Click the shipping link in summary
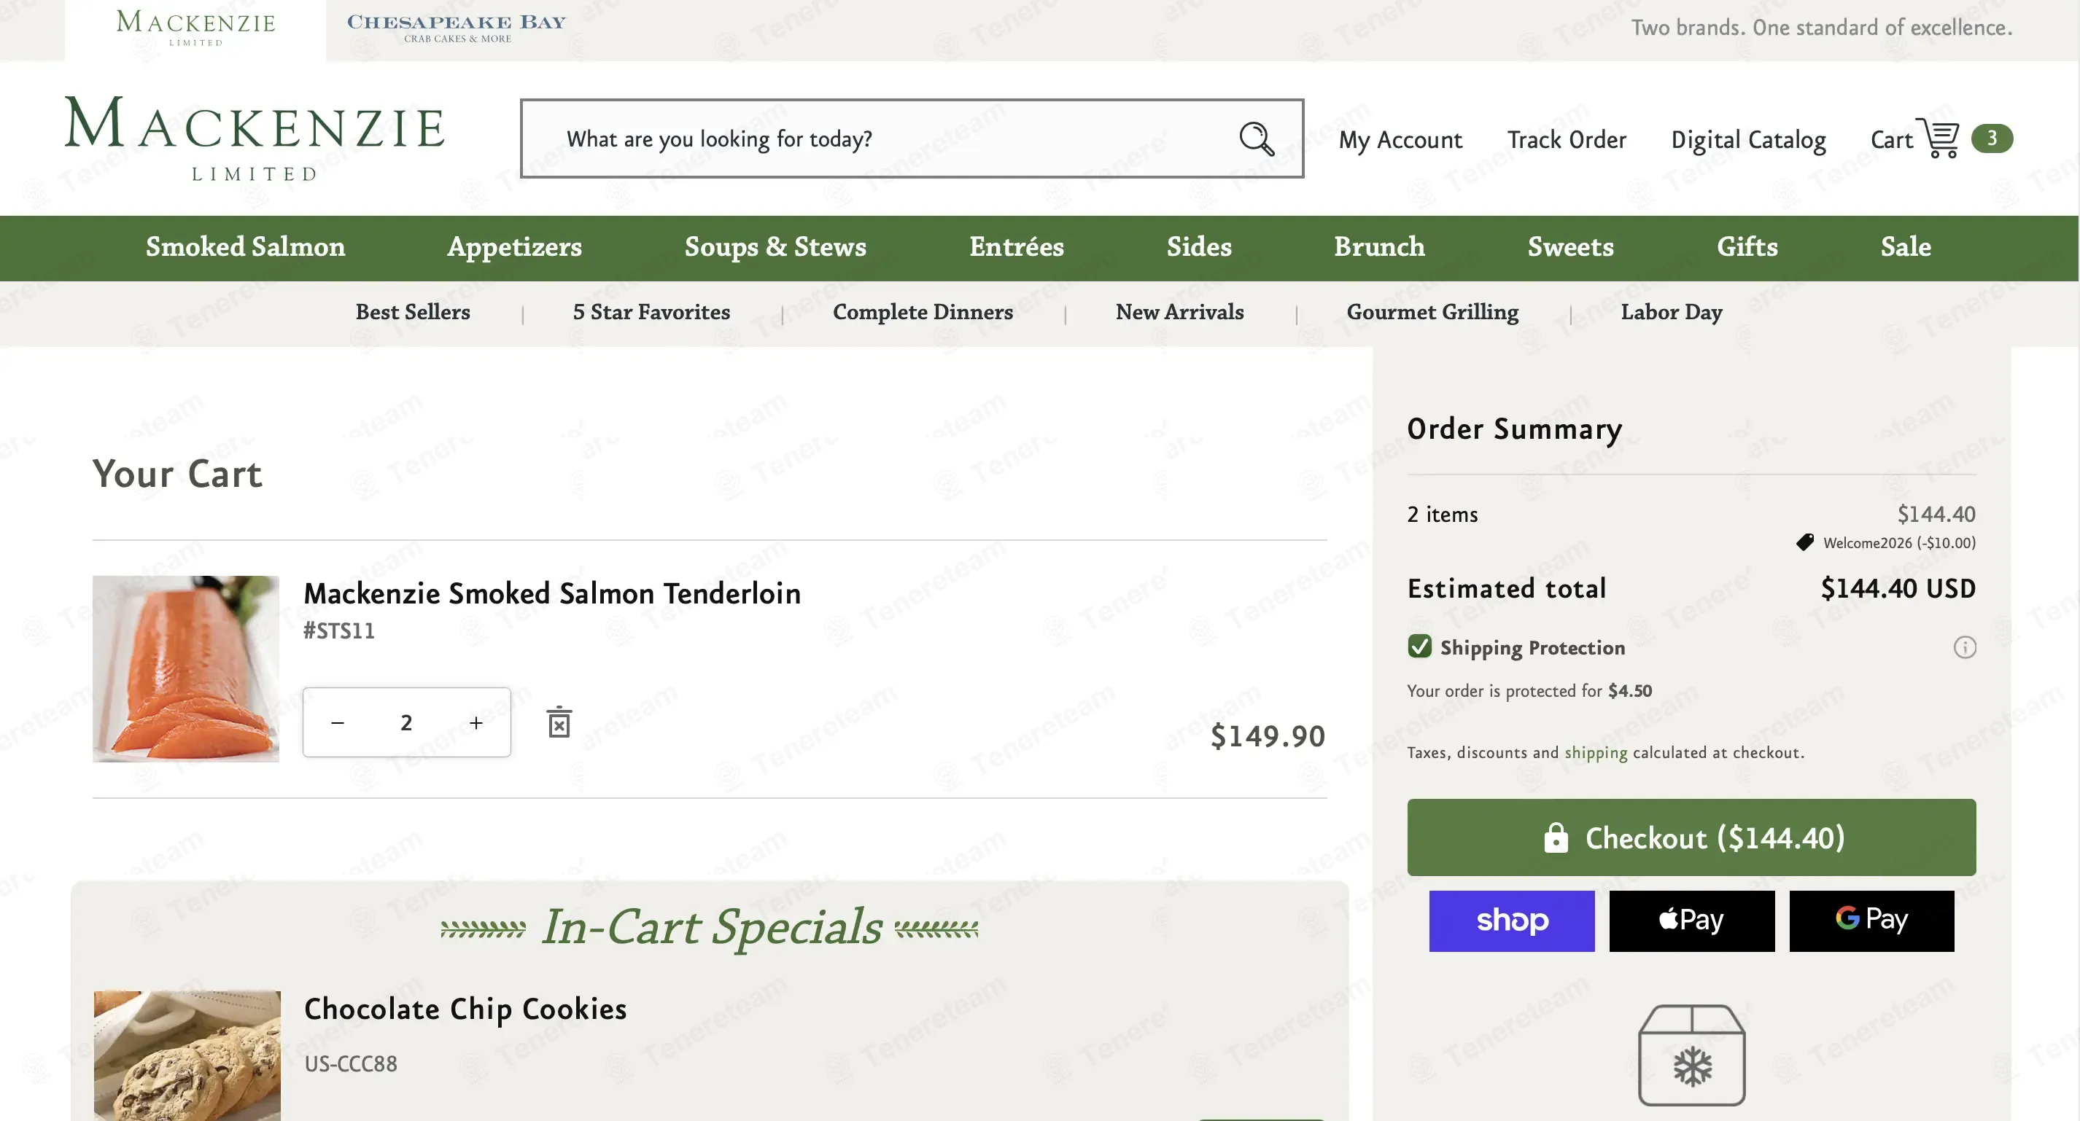This screenshot has height=1121, width=2080. (1596, 752)
